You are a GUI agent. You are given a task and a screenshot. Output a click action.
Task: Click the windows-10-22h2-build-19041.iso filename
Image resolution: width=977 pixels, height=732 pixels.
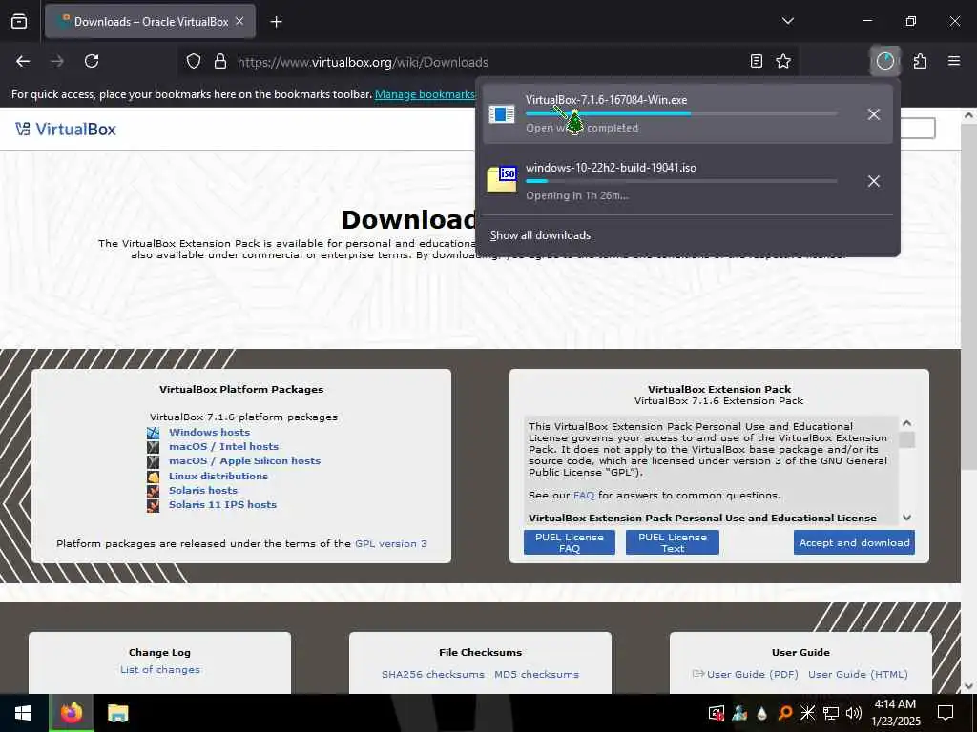click(611, 168)
